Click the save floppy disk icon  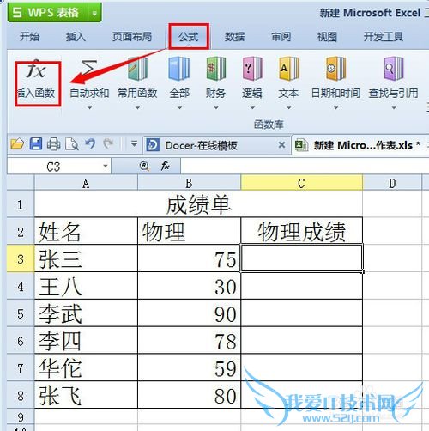click(x=36, y=144)
